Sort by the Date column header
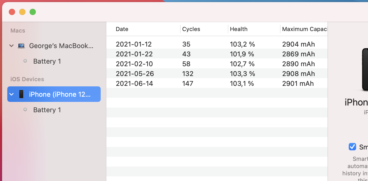 [x=122, y=29]
